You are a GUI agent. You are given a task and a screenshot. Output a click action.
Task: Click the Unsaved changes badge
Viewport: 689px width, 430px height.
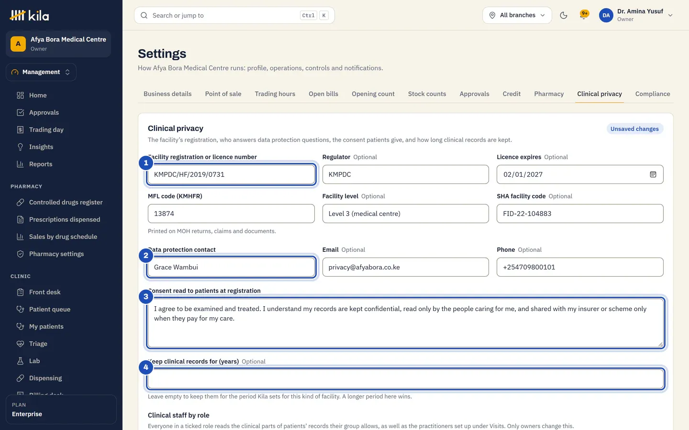point(634,129)
